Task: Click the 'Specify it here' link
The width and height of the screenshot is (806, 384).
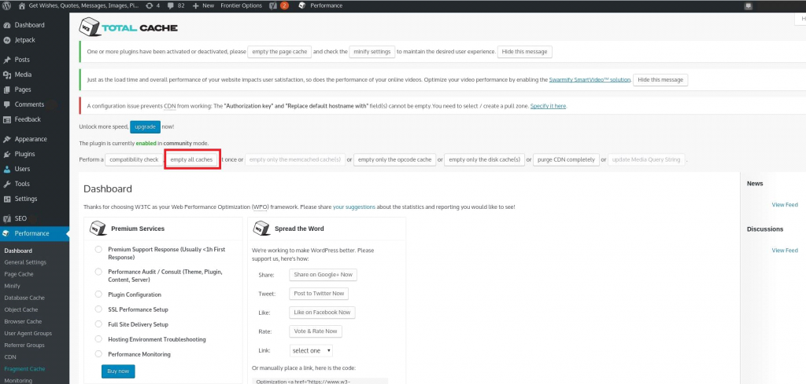Action: [x=548, y=106]
